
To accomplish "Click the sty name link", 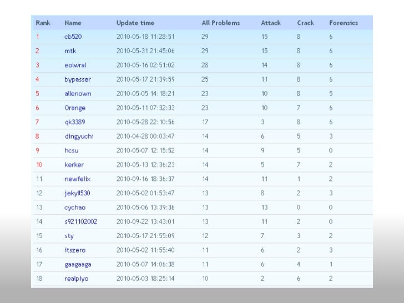I will pos(69,236).
